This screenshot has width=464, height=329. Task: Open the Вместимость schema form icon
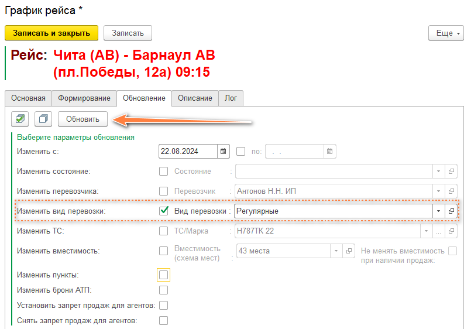pos(348,251)
